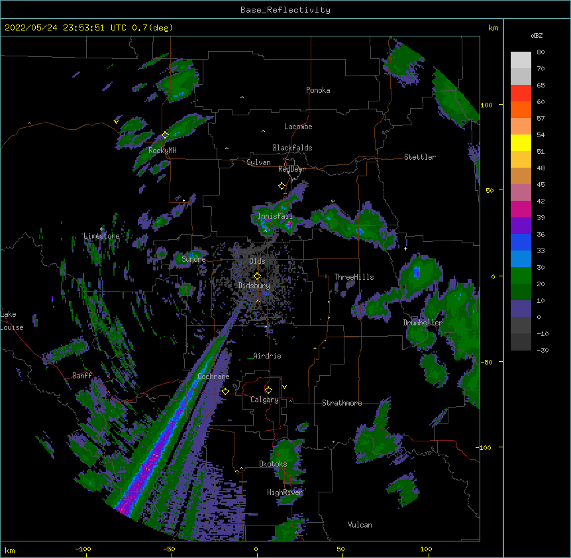Select the light grey 70-80 dBZ legend swatch
Viewport: 571px width, 558px height.
pos(521,60)
